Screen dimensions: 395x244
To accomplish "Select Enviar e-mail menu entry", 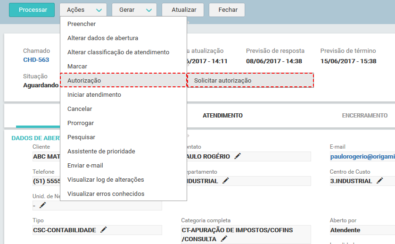I will [123, 165].
